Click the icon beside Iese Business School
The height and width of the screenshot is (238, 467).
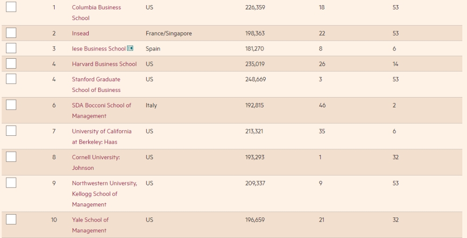[130, 48]
